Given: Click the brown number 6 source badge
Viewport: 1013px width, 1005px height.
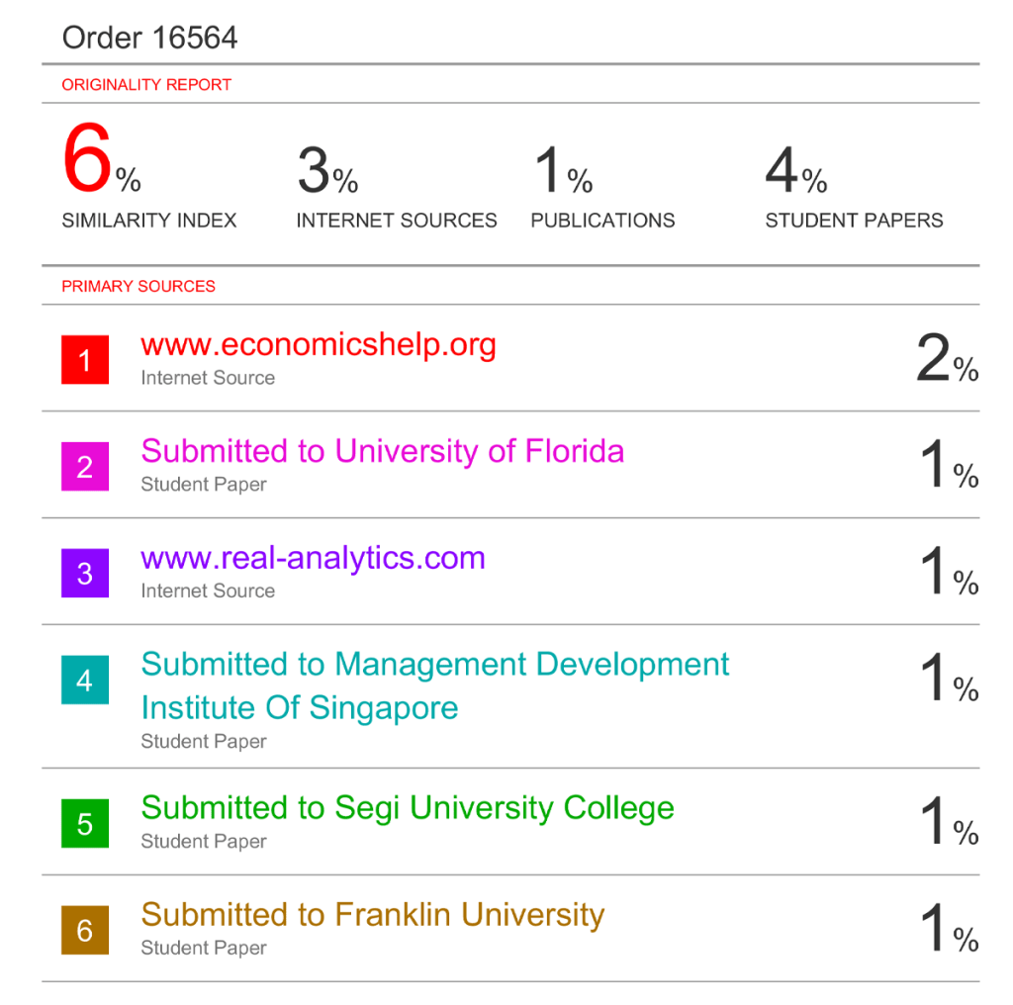Looking at the screenshot, I should click(85, 931).
